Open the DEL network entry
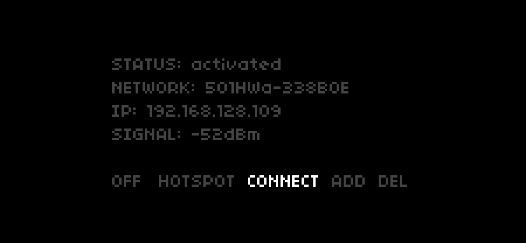This screenshot has width=526, height=243. tap(393, 181)
